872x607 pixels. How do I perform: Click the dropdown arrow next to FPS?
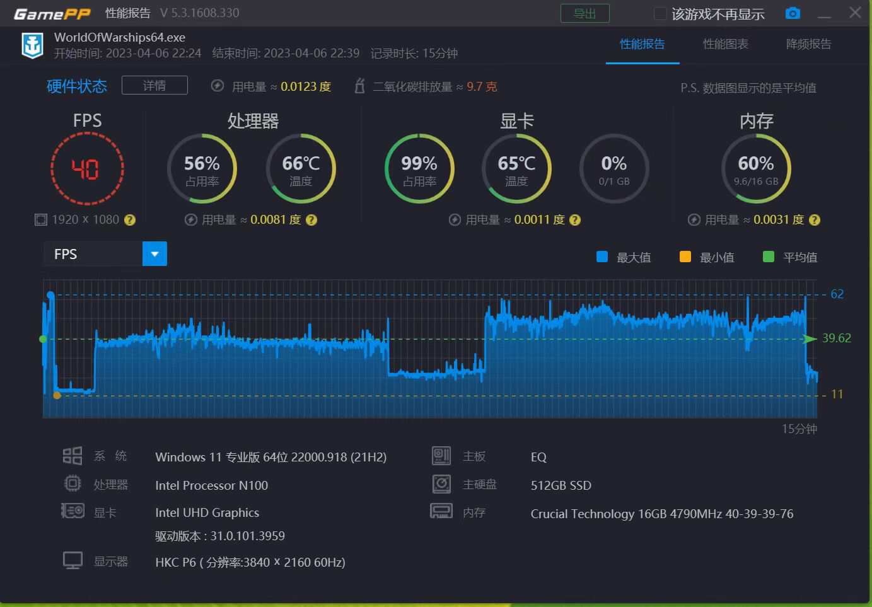154,254
